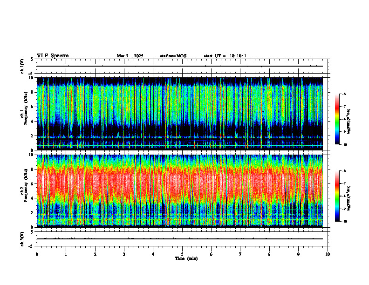The height and width of the screenshot is (285, 369).
Task: Click the date text "Mar.2 , 2025"
Action: point(130,56)
